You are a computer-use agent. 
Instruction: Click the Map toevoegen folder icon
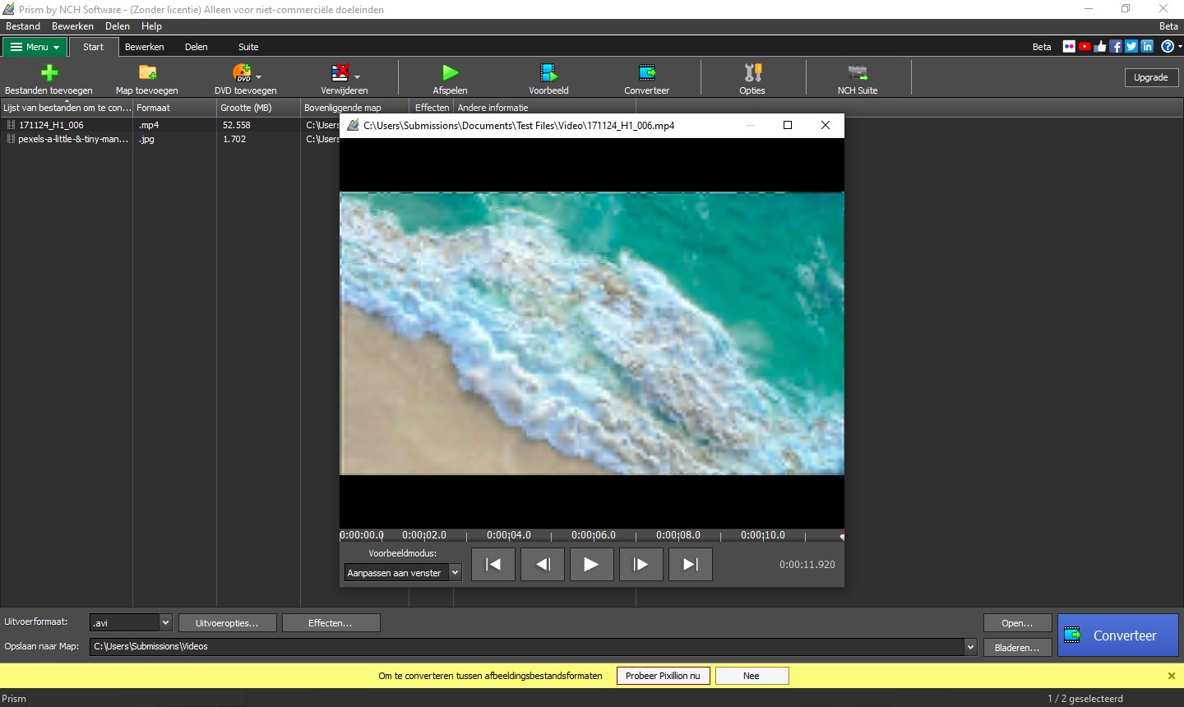click(x=147, y=72)
